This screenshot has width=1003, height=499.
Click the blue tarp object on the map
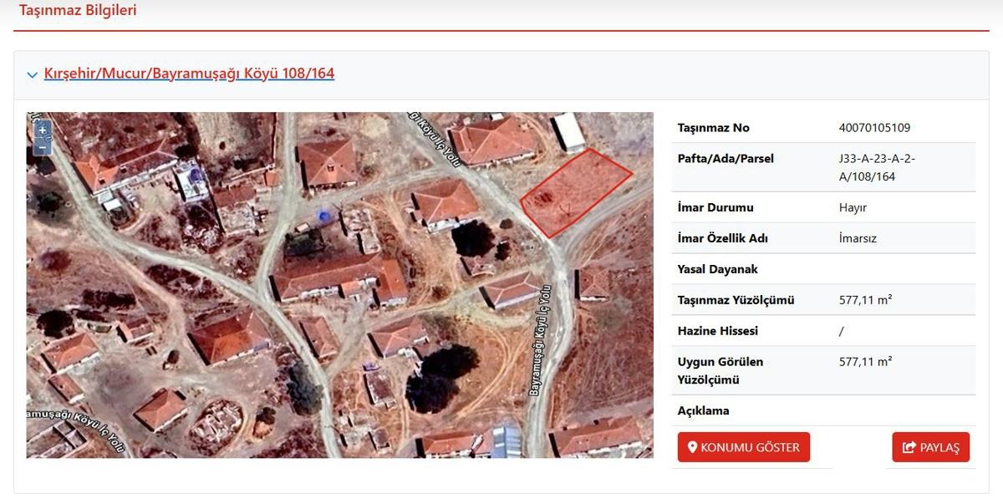322,217
